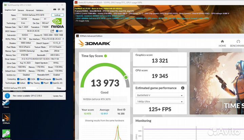This screenshot has width=244, height=140.
Task: Click the green validation checkmark beside Time Spy Score
Action: pyautogui.click(x=105, y=56)
